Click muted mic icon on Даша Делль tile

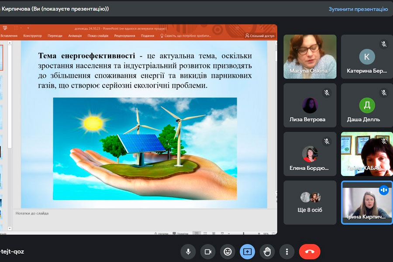[384, 93]
